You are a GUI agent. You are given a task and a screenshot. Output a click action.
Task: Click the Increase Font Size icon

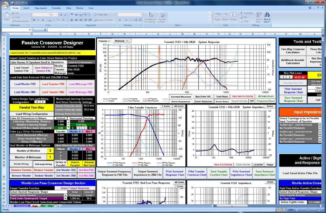tap(61, 15)
